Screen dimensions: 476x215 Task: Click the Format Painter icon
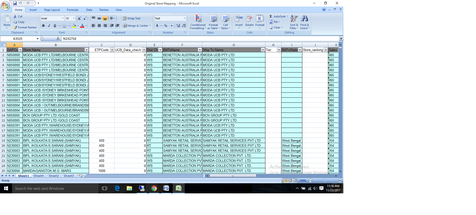point(15,27)
